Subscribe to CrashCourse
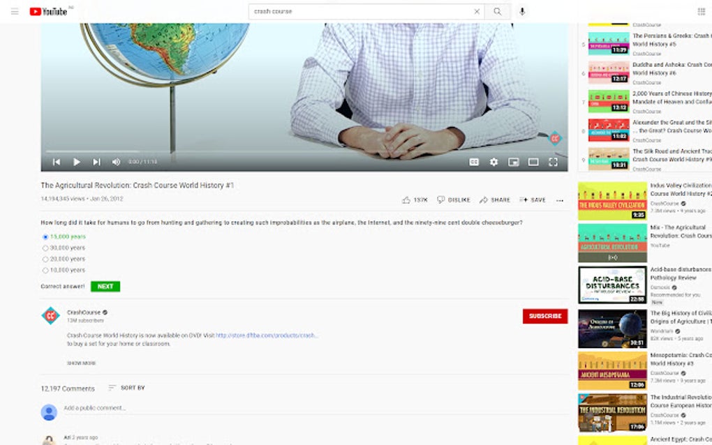 [x=545, y=316]
